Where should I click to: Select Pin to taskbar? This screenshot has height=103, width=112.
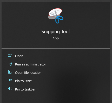(x=25, y=89)
